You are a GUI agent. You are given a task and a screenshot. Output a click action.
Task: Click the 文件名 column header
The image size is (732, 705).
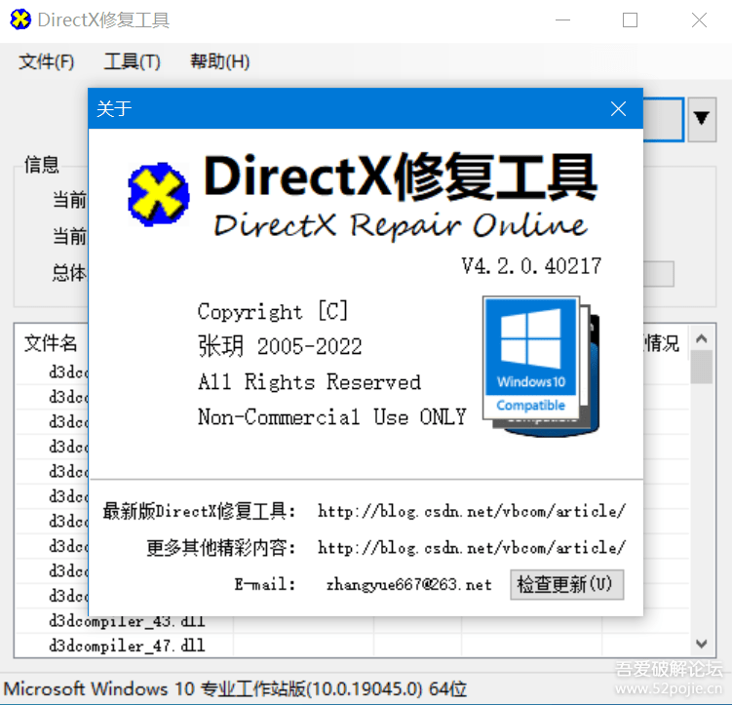click(x=51, y=343)
